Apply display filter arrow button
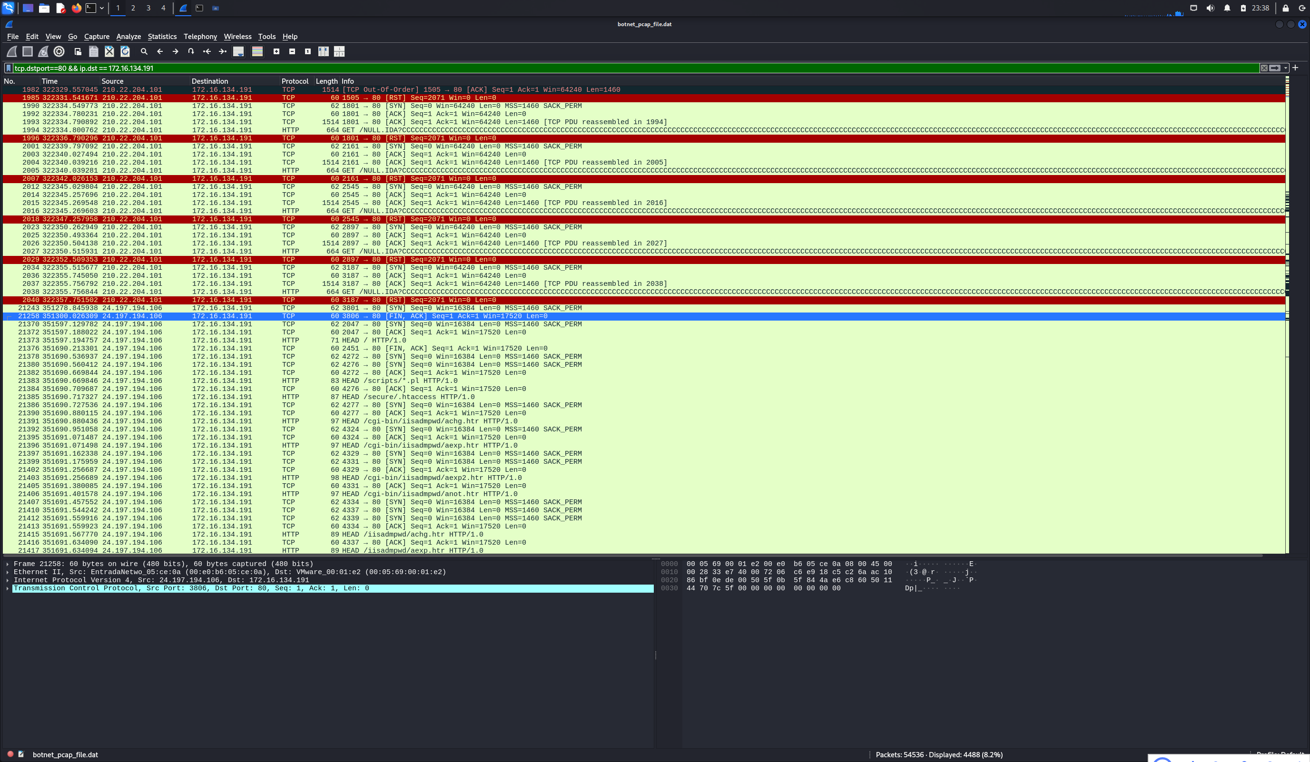Screen dimensions: 1310x762 (1275, 68)
